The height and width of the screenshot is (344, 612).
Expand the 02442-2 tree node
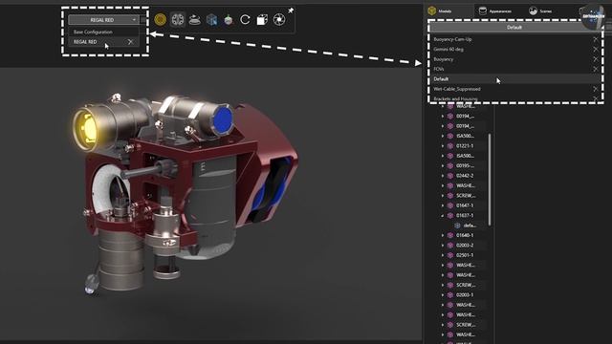[x=443, y=176]
